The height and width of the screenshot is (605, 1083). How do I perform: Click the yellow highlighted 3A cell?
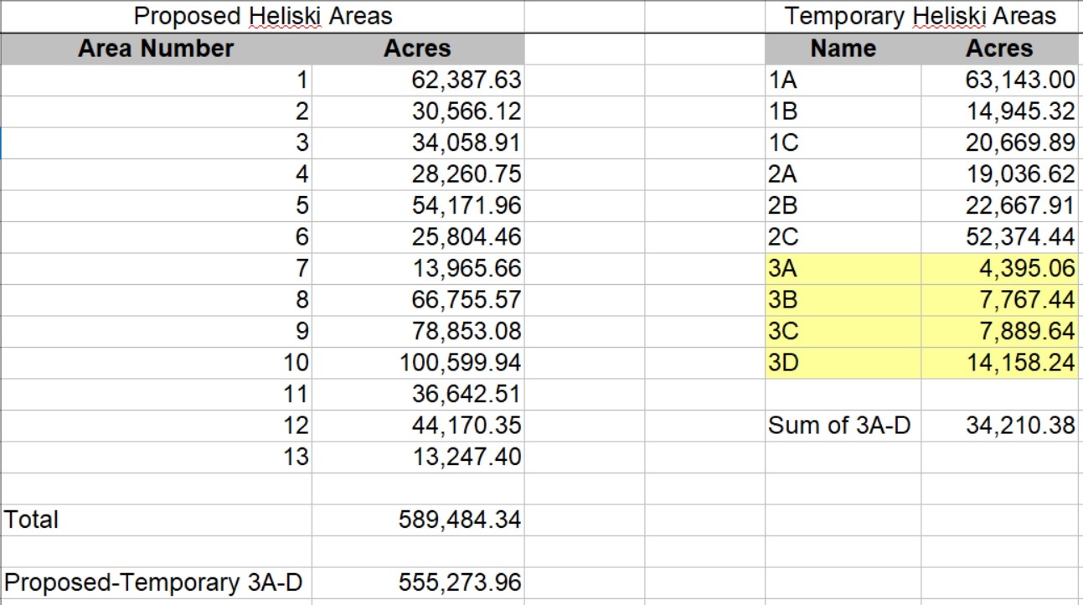pos(843,269)
